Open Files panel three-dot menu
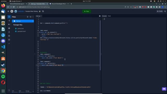 click(33, 17)
